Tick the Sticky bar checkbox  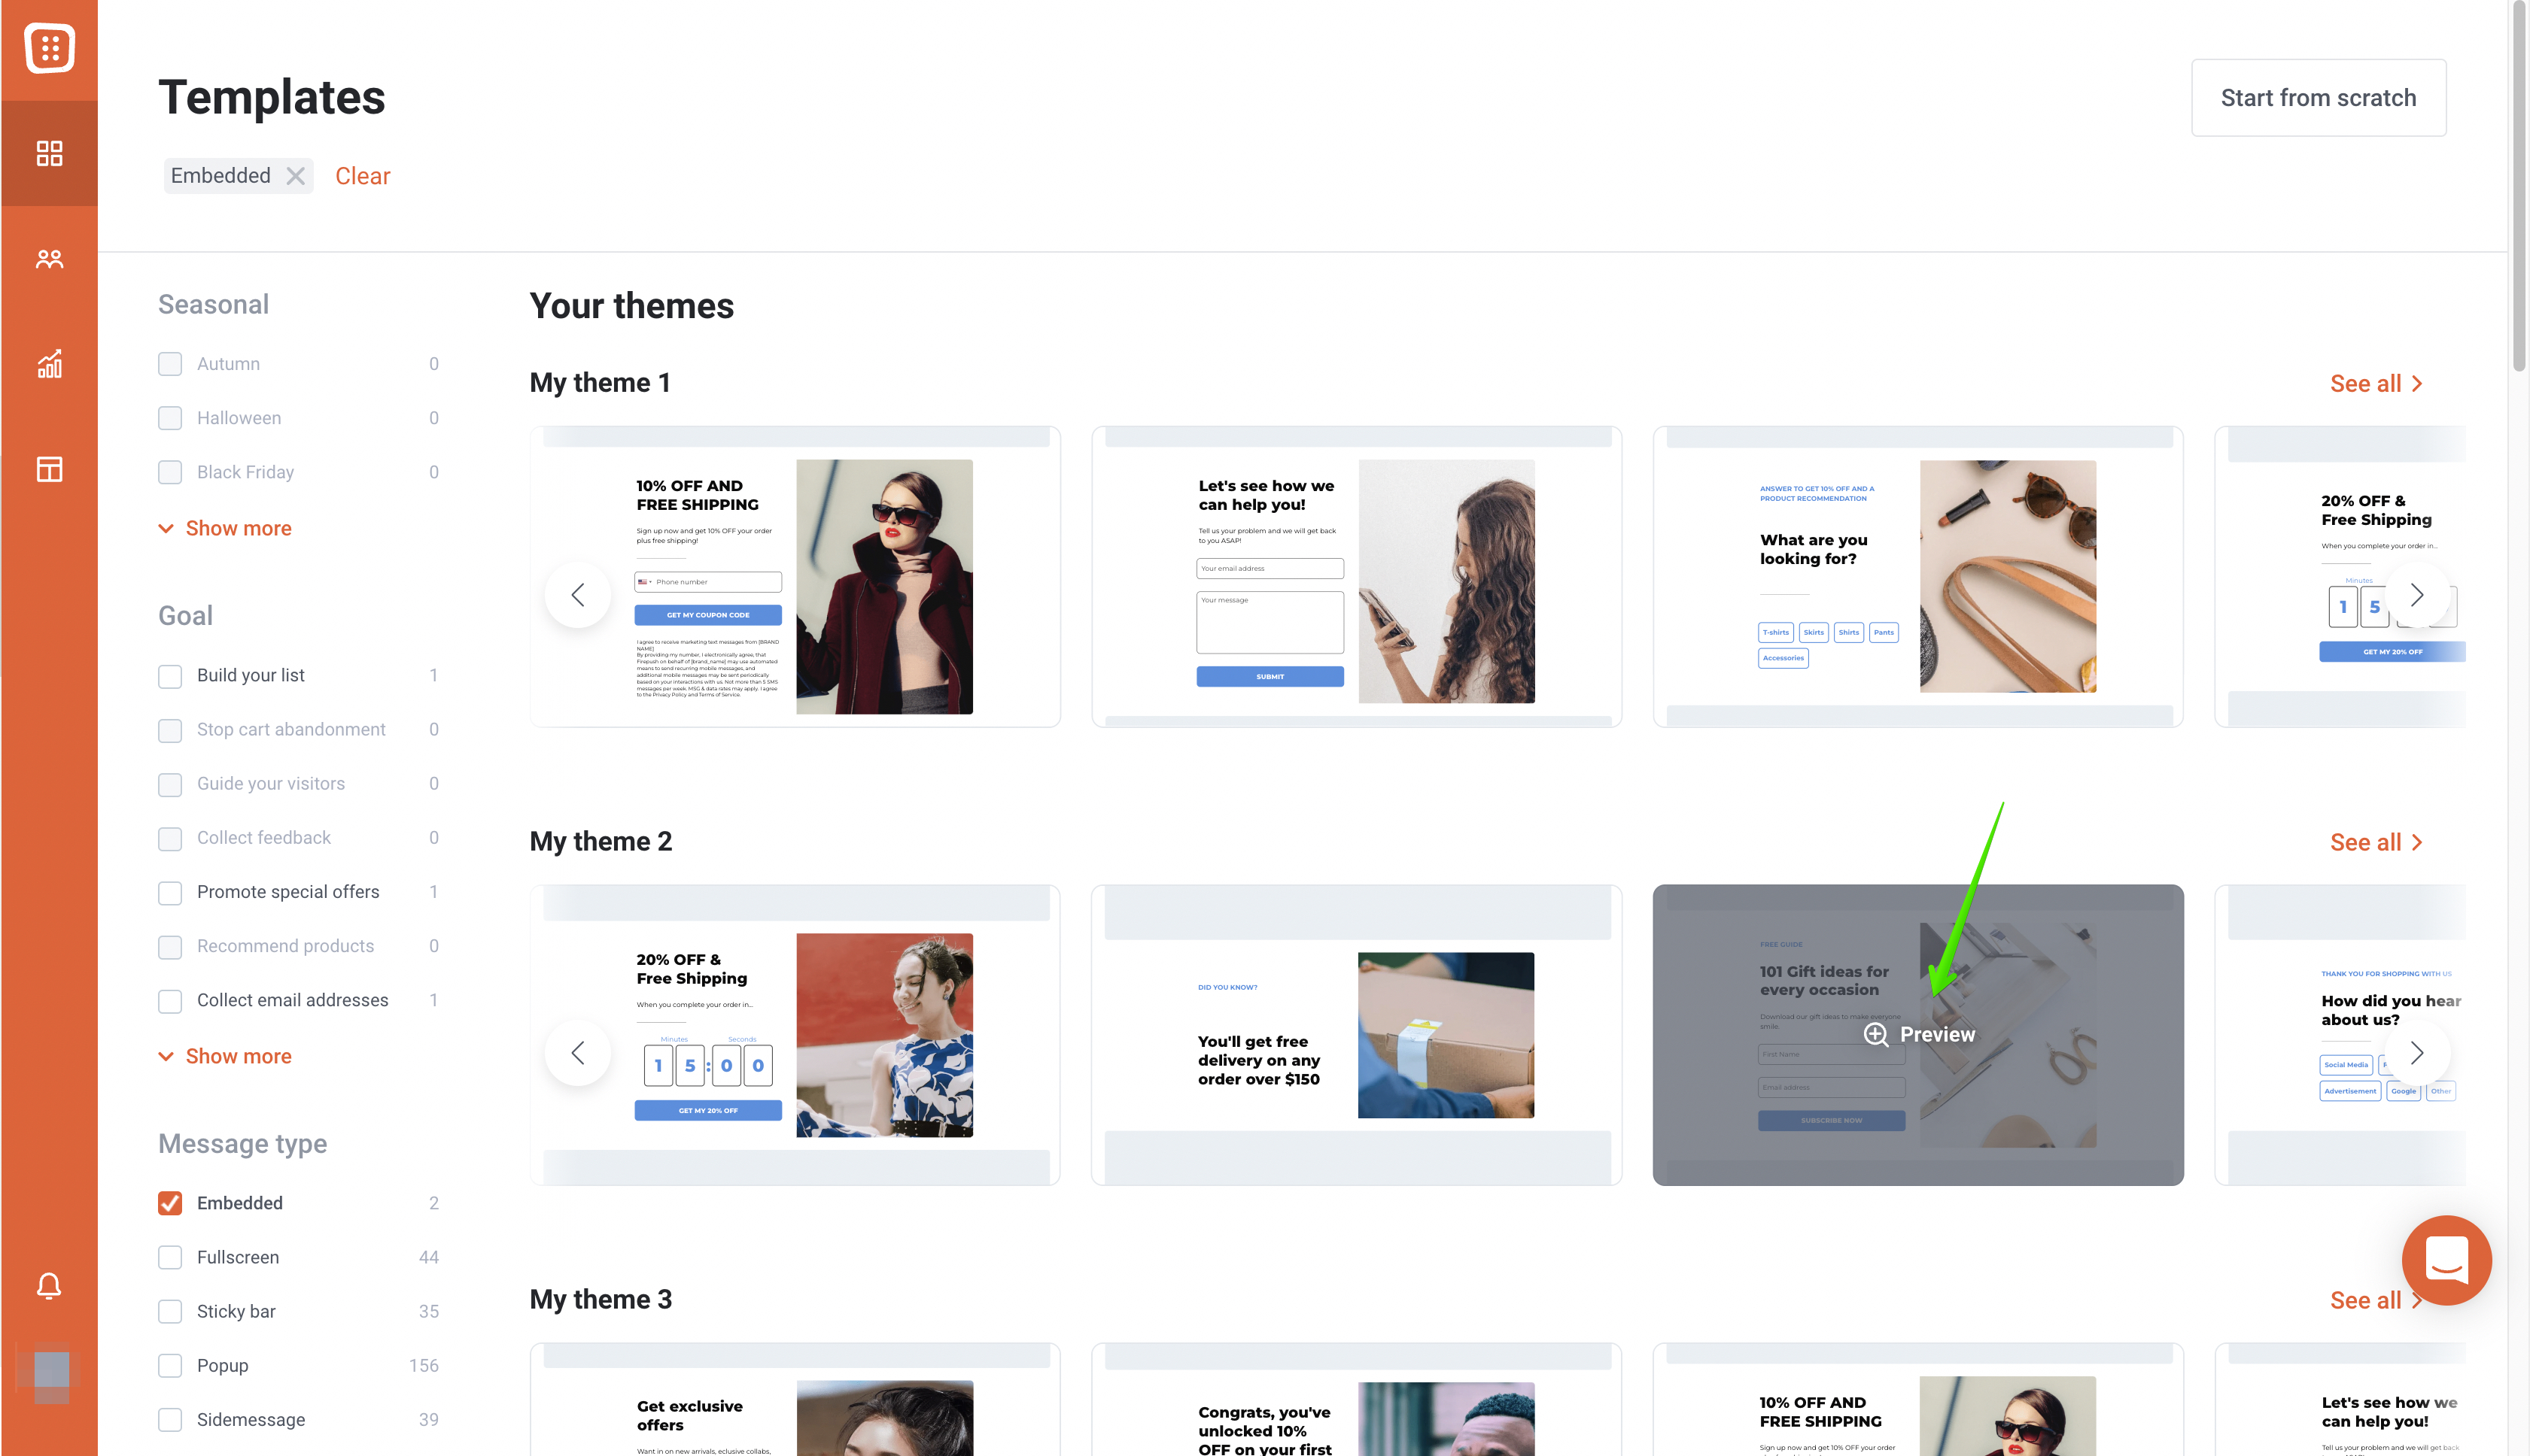(170, 1311)
